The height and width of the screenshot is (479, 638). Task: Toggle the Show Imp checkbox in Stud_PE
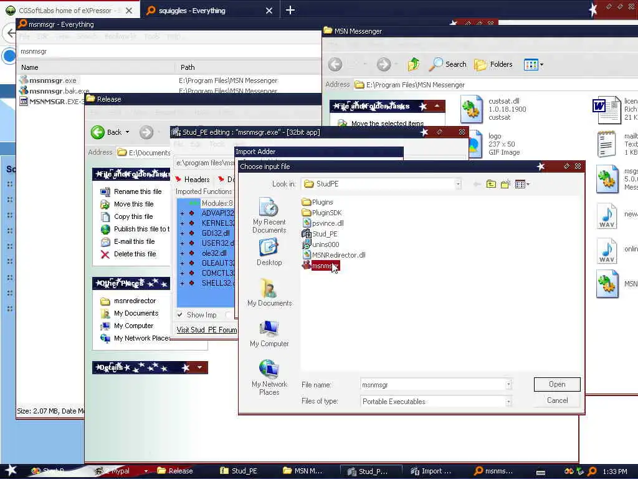click(x=179, y=315)
